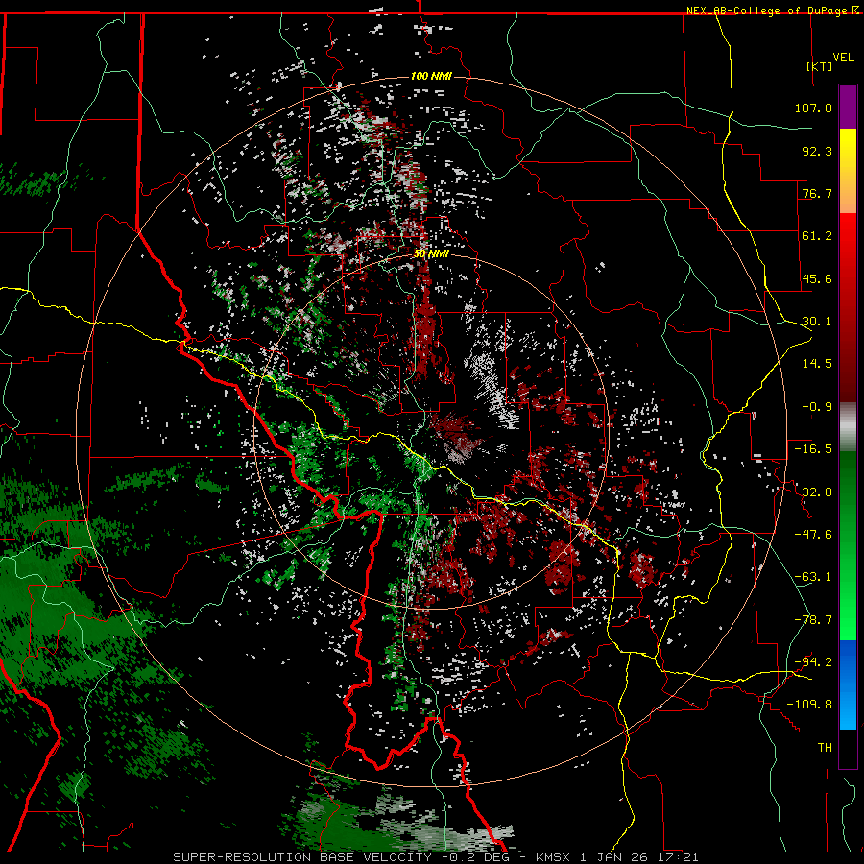This screenshot has height=864, width=864.
Task: Pick the purple top segment of color bar
Action: (x=848, y=107)
